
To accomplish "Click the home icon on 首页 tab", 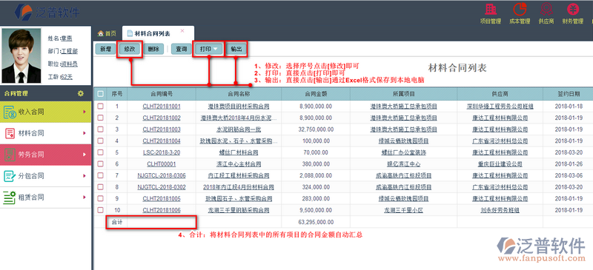I will [101, 33].
